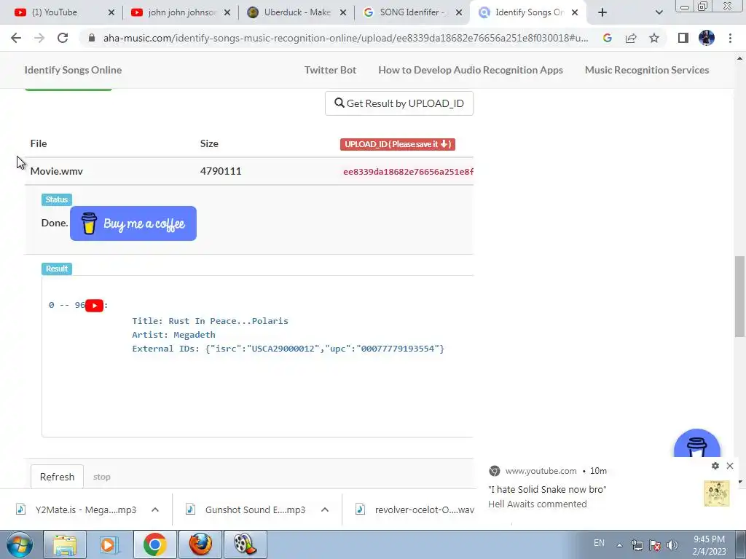This screenshot has height=559, width=746.
Task: Open Chrome three-dot menu
Action: [x=730, y=38]
